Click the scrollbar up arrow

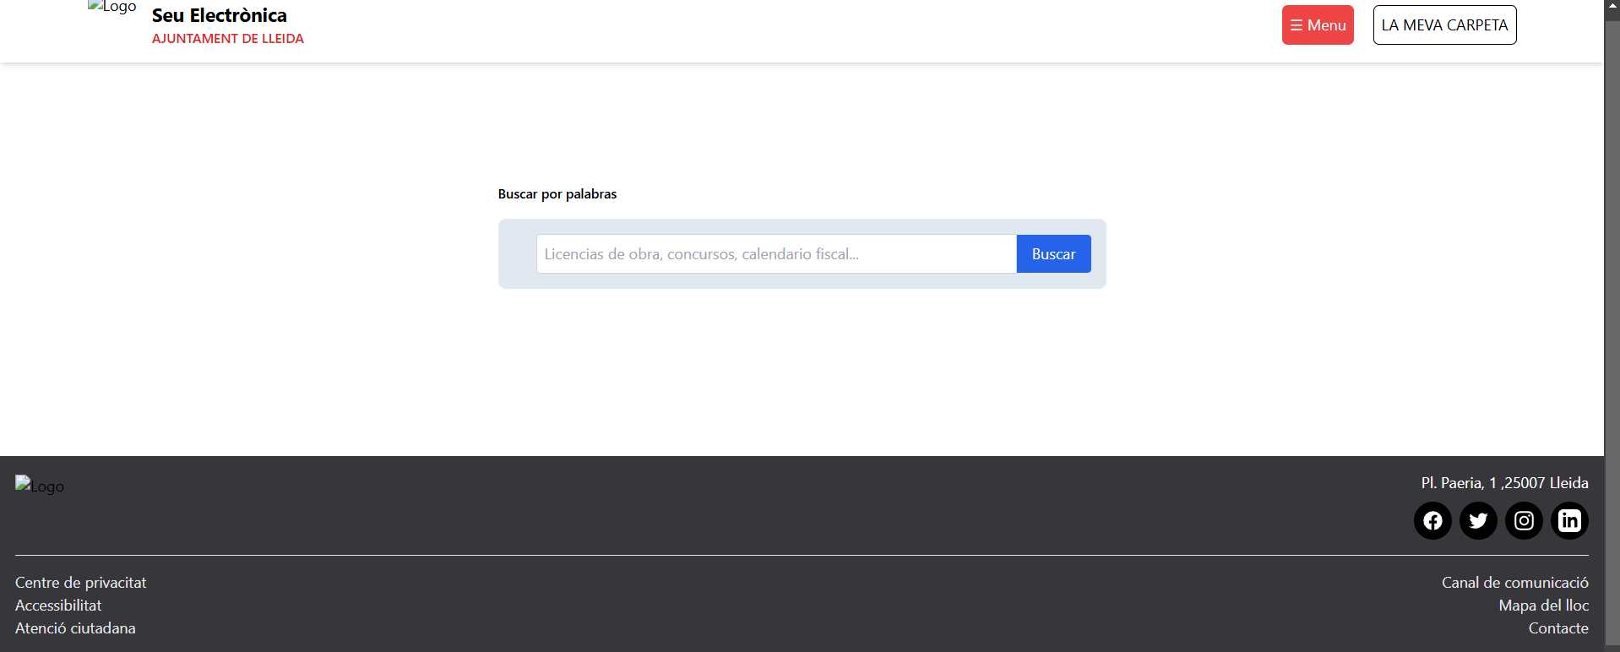click(1612, 5)
